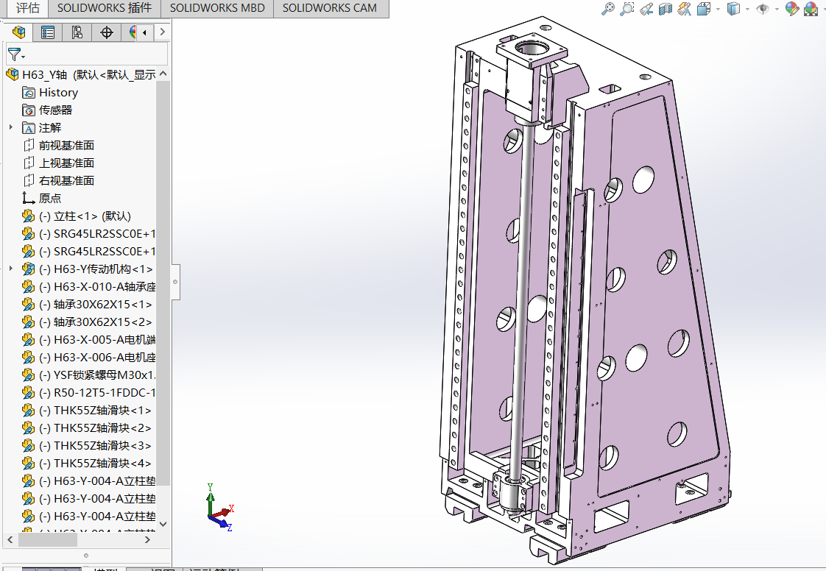
Task: Open the 评估 Evaluate ribbon tab
Action: click(28, 8)
